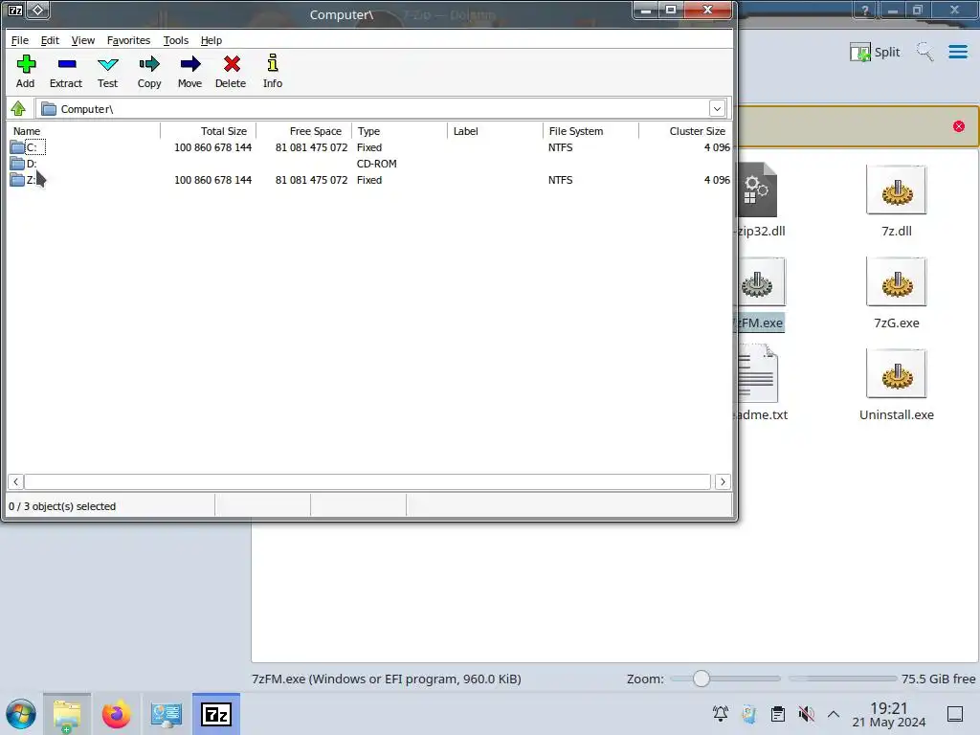The width and height of the screenshot is (980, 735).
Task: Click the Move toolbar icon
Action: [190, 64]
